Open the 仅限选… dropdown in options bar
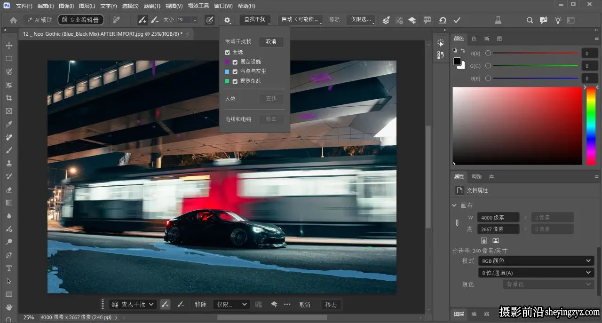This screenshot has width=602, height=323. 361,20
